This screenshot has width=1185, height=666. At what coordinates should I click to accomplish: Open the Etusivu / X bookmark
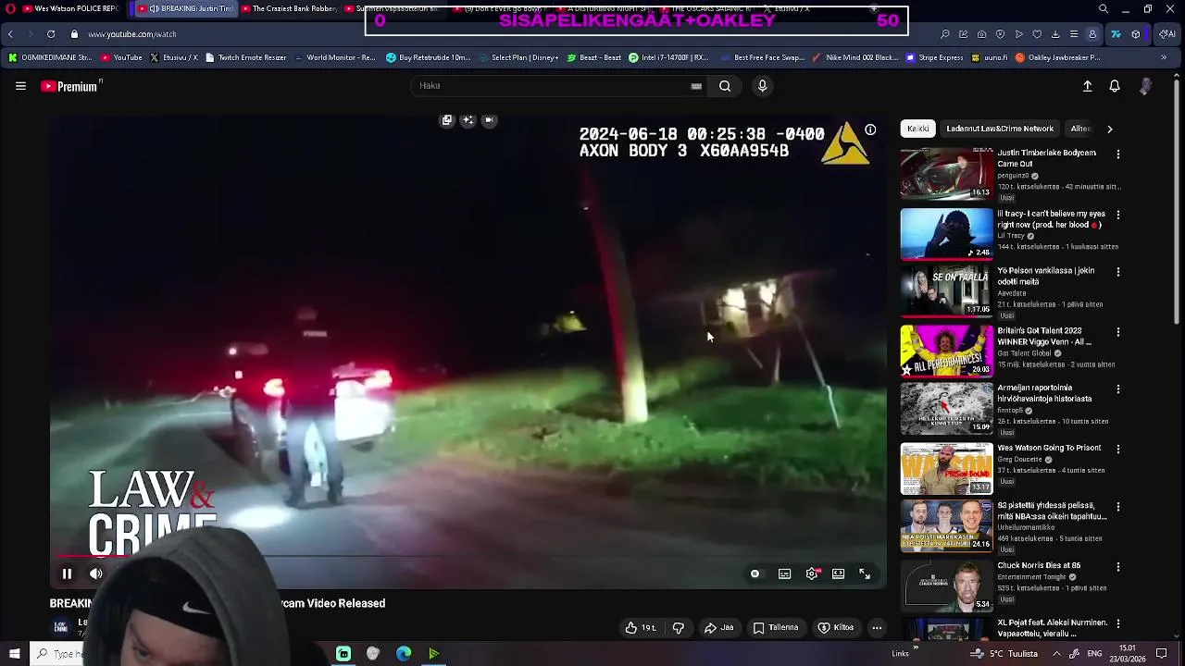[173, 57]
